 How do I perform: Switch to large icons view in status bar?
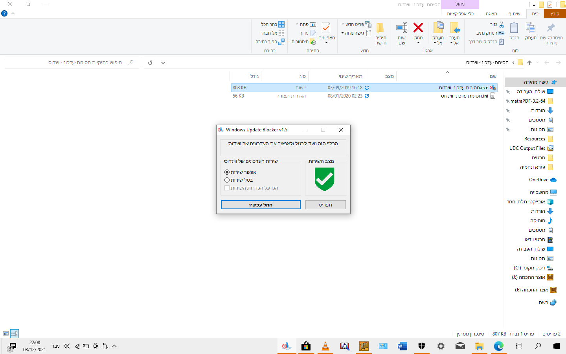[6, 334]
